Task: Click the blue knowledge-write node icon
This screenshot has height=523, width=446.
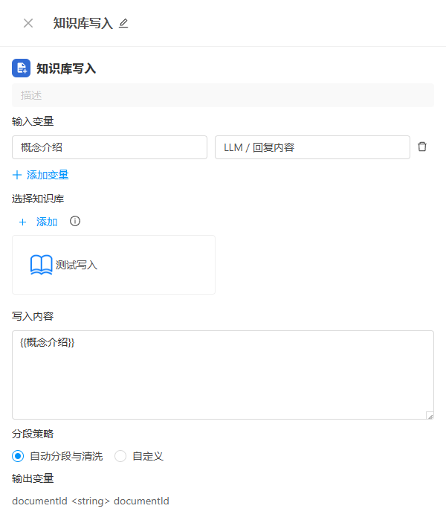Action: coord(21,68)
